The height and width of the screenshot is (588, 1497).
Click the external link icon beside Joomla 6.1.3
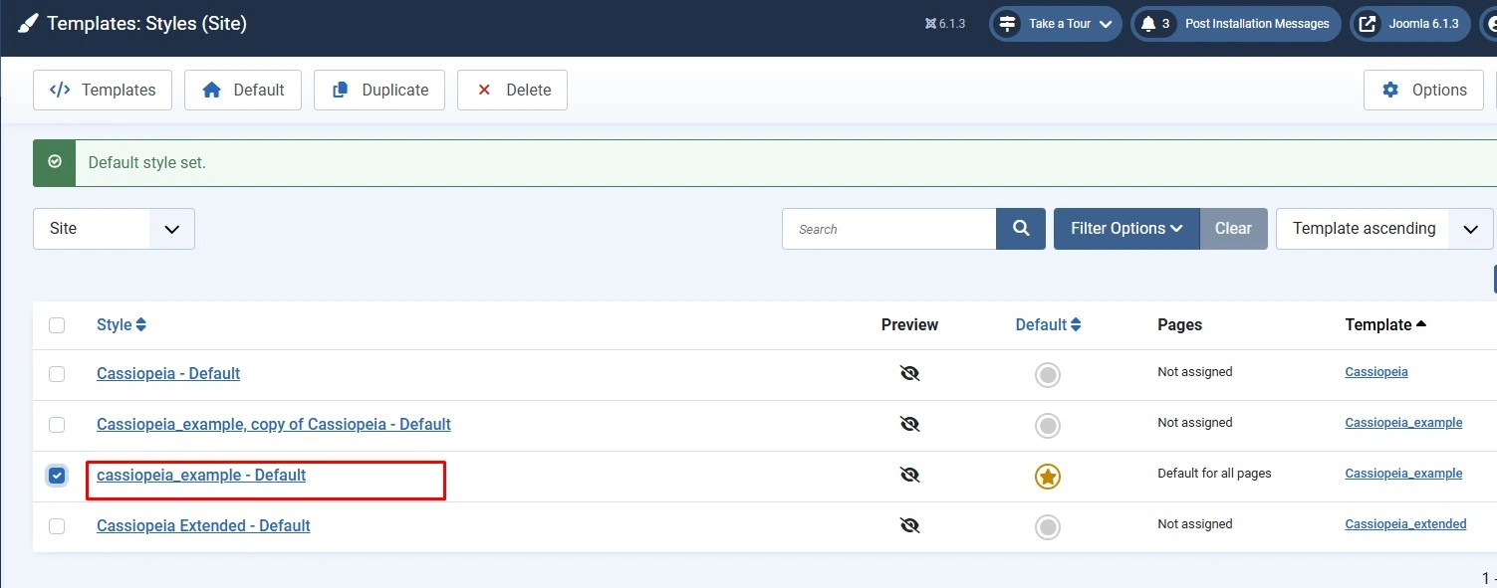coord(1369,24)
